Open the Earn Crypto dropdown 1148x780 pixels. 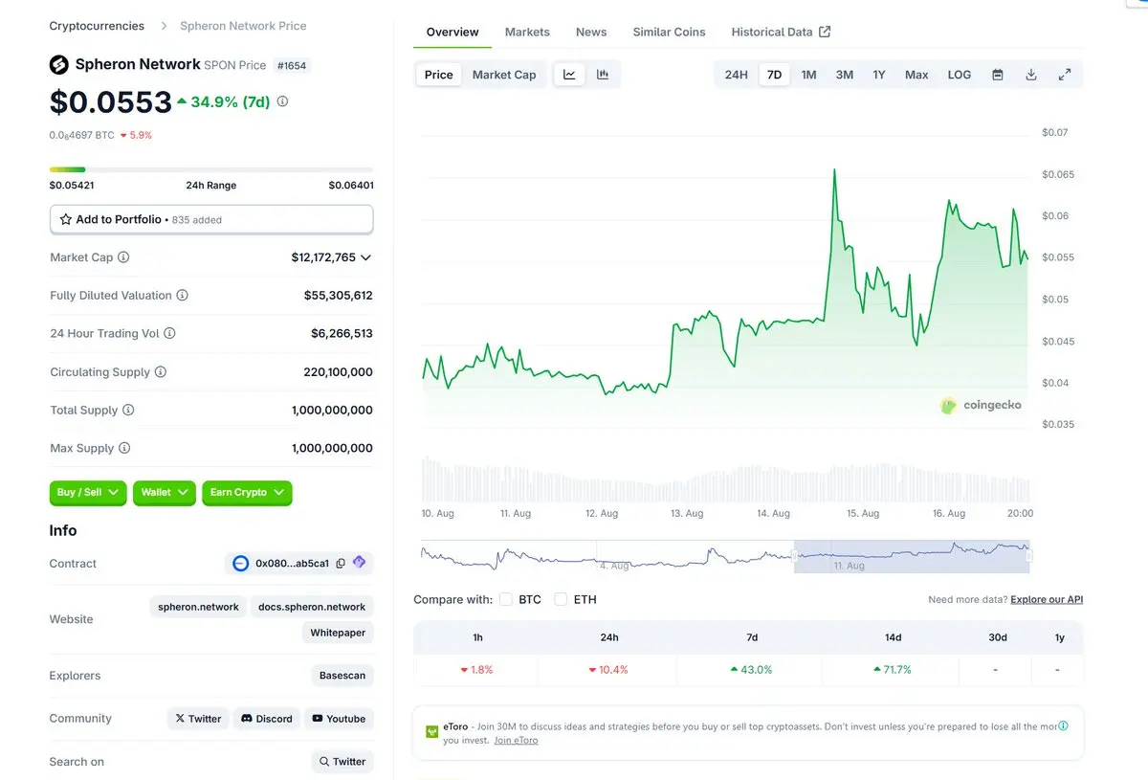pyautogui.click(x=247, y=493)
